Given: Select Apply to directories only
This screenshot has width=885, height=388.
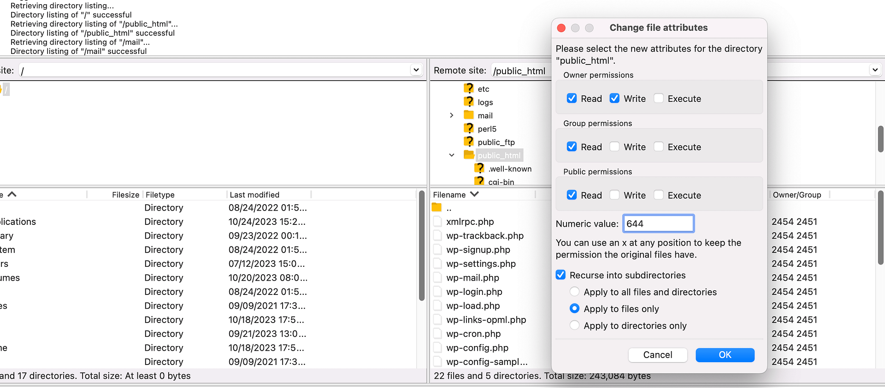Looking at the screenshot, I should (x=574, y=326).
